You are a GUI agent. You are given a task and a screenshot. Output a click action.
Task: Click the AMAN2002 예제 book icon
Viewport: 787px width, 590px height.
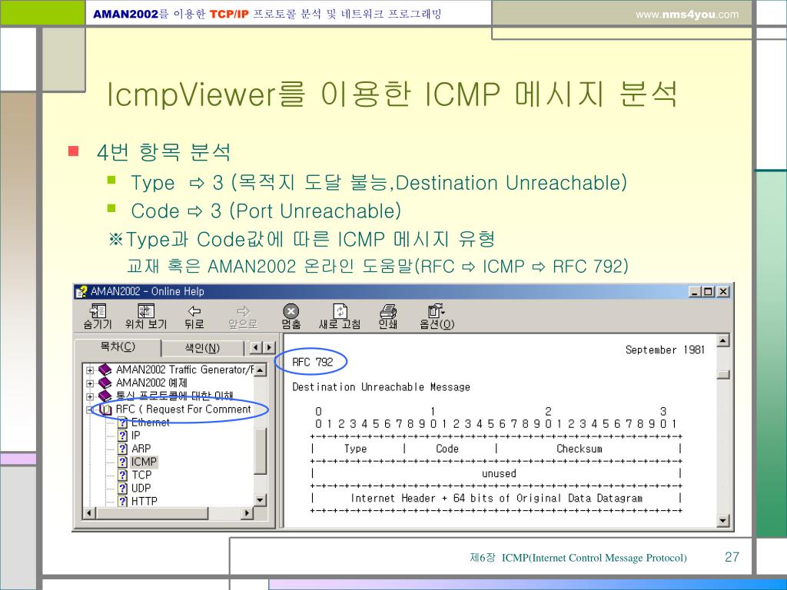click(105, 383)
